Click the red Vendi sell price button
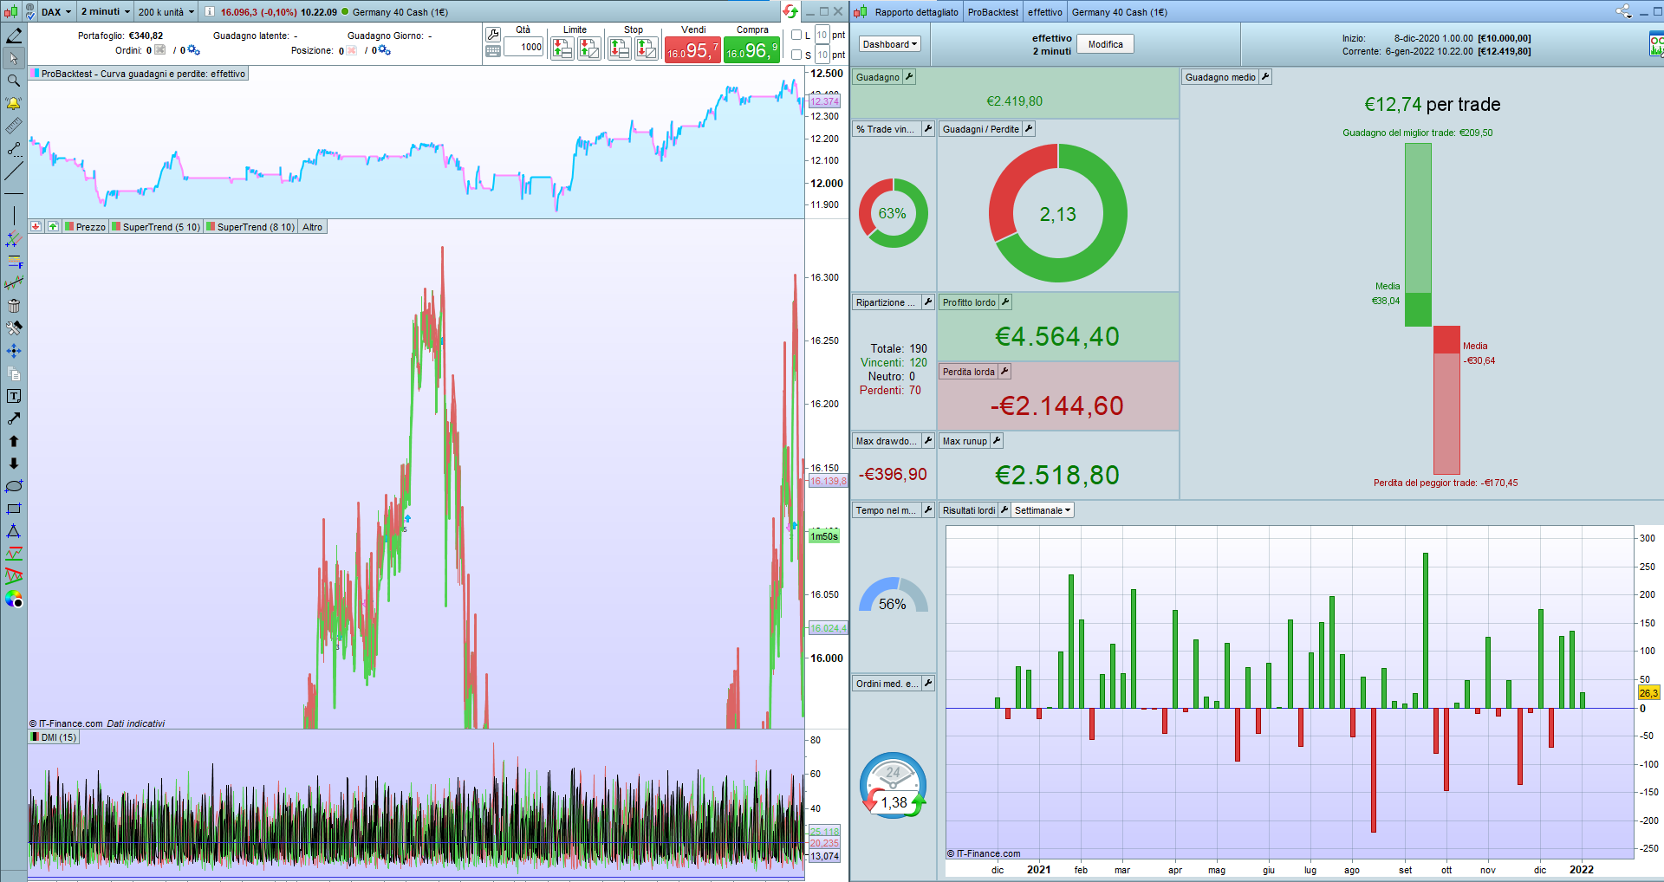The image size is (1664, 882). 692,50
